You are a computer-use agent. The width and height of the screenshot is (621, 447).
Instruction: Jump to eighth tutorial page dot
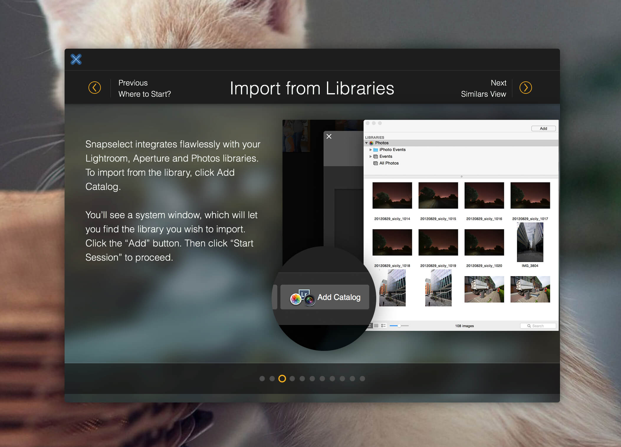click(332, 379)
